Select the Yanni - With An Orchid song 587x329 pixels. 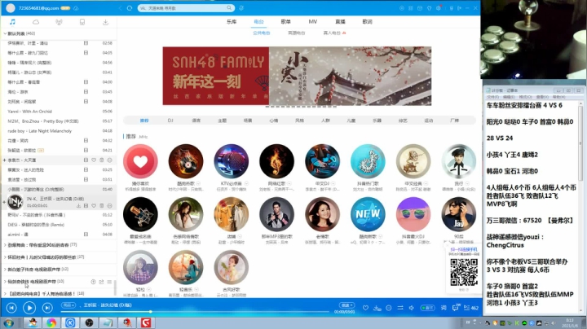pyautogui.click(x=30, y=112)
